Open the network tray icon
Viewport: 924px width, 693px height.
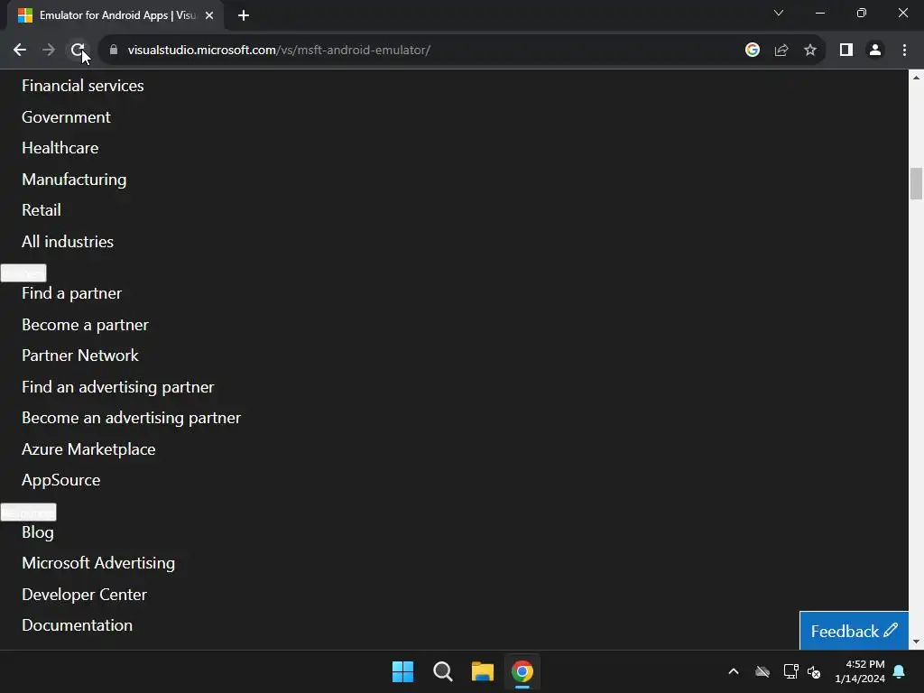[790, 671]
